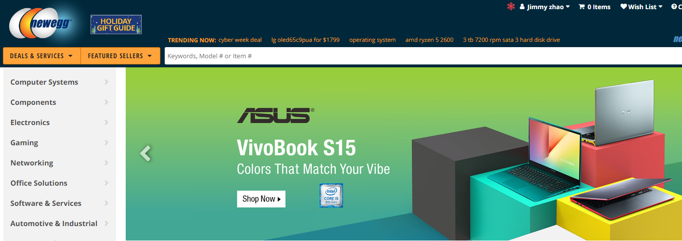Select Networking in the sidebar
This screenshot has height=241, width=682.
32,163
